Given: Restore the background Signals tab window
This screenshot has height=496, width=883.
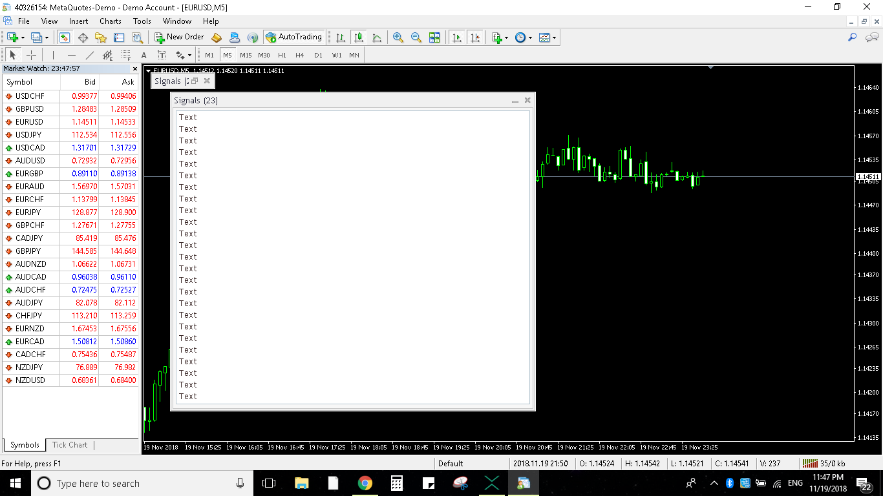Looking at the screenshot, I should click(195, 81).
